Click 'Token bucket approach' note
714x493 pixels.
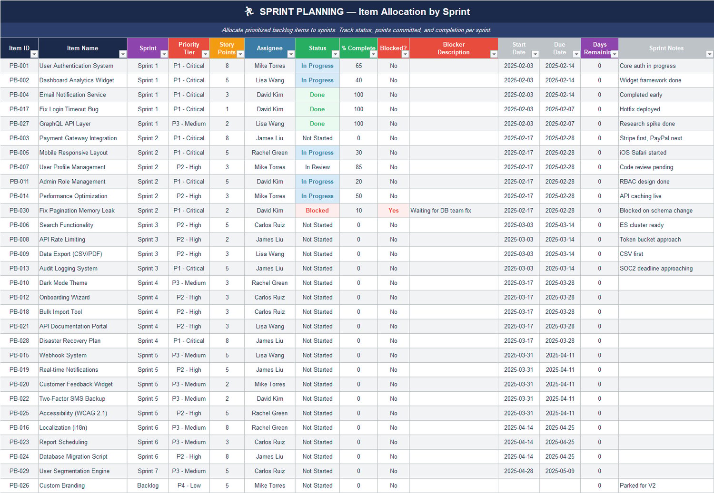(x=666, y=240)
